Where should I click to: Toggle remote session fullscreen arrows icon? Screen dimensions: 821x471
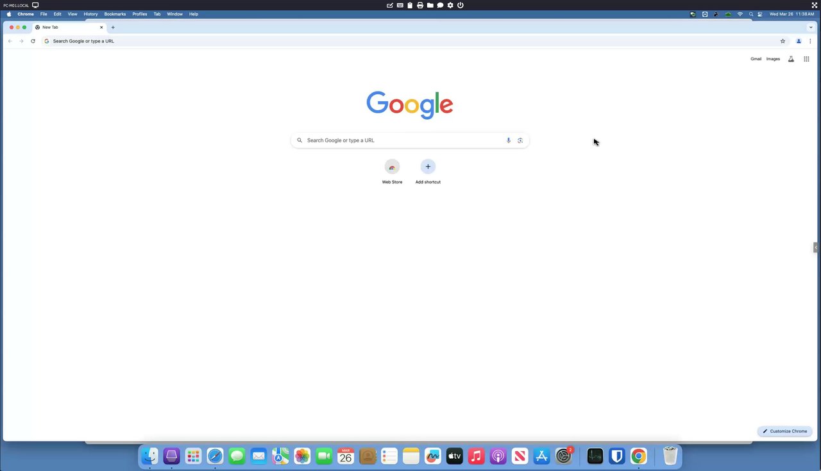815,5
